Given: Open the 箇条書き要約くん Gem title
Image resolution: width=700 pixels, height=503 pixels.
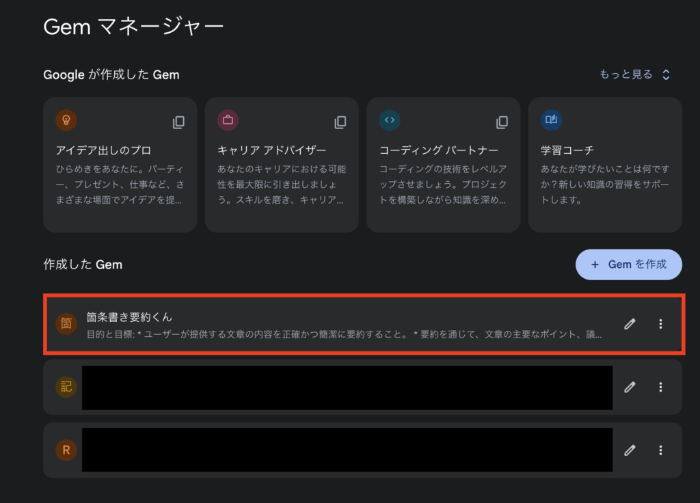Looking at the screenshot, I should (129, 317).
